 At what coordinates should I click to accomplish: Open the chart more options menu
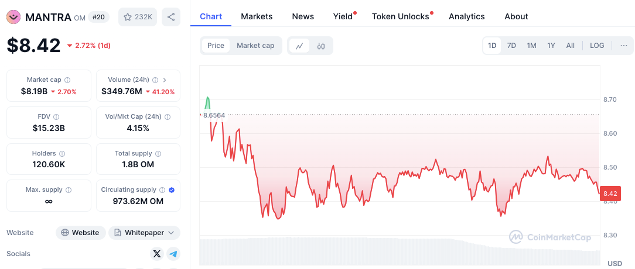[x=623, y=46]
